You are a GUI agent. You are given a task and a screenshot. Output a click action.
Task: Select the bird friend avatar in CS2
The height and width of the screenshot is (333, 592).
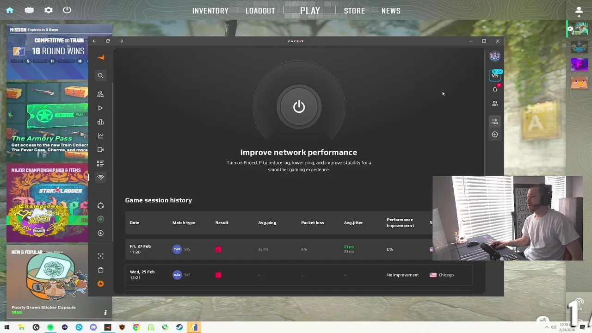pos(579,83)
